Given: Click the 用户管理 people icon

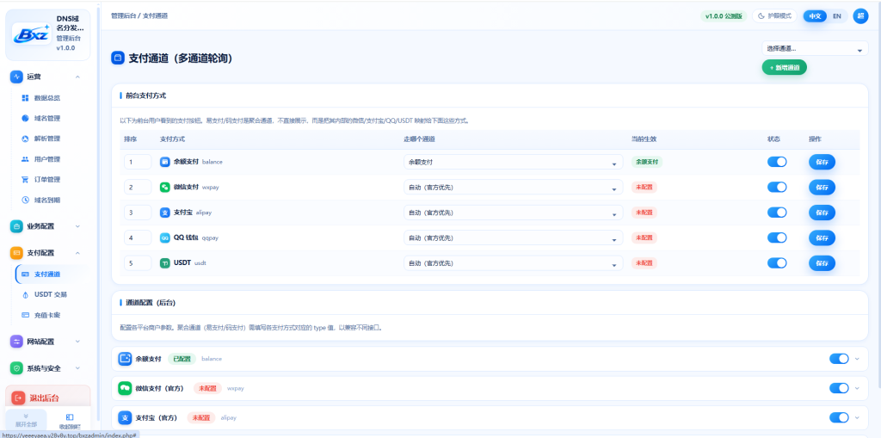Looking at the screenshot, I should tap(25, 159).
